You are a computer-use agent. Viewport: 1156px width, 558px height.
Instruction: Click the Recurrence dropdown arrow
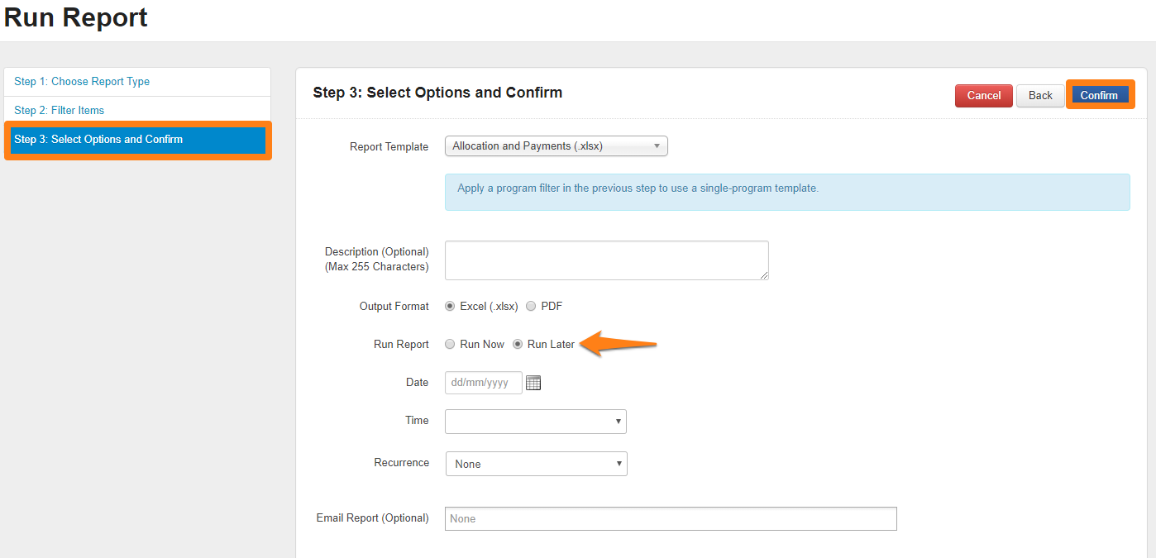[x=619, y=464]
